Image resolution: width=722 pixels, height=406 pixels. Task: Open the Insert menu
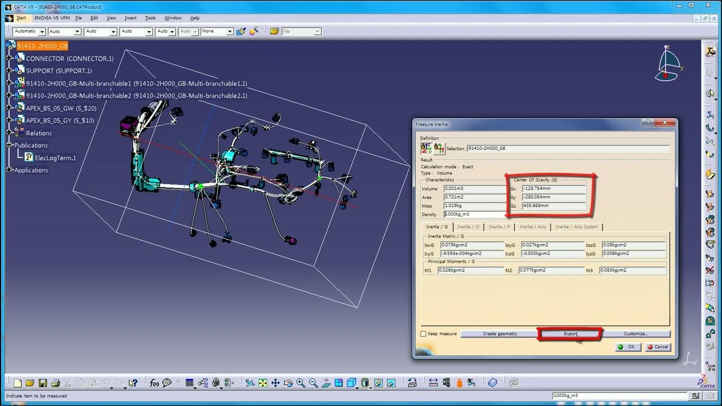[x=130, y=18]
